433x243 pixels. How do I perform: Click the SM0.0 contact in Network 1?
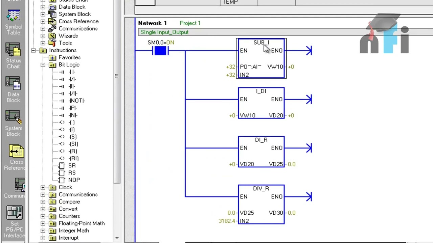point(160,51)
